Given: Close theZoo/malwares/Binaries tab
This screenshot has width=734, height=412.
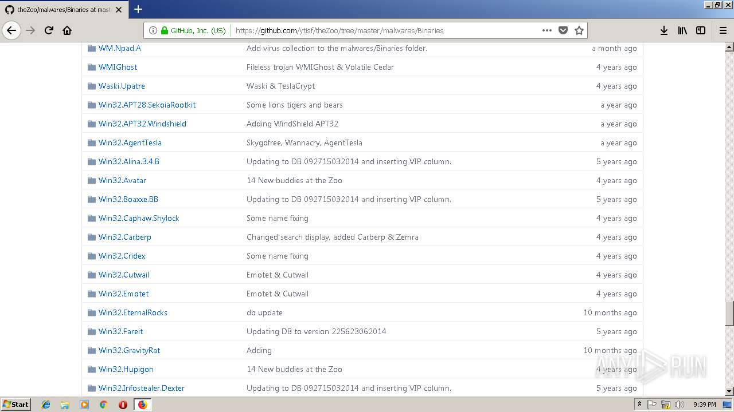Looking at the screenshot, I should (119, 10).
